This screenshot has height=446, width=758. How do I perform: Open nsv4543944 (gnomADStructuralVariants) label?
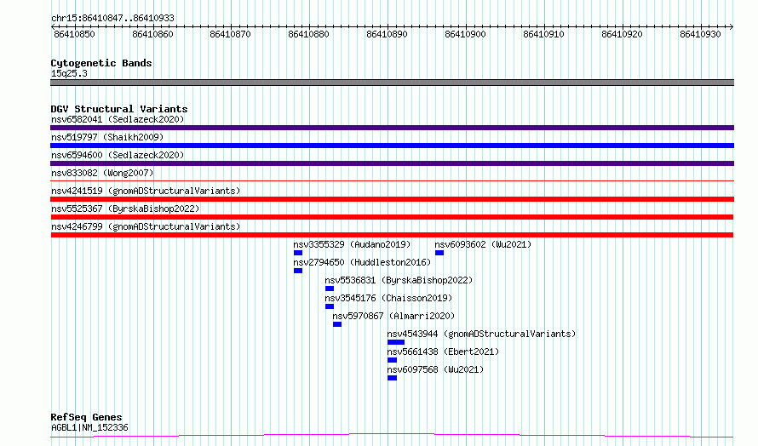click(x=481, y=334)
